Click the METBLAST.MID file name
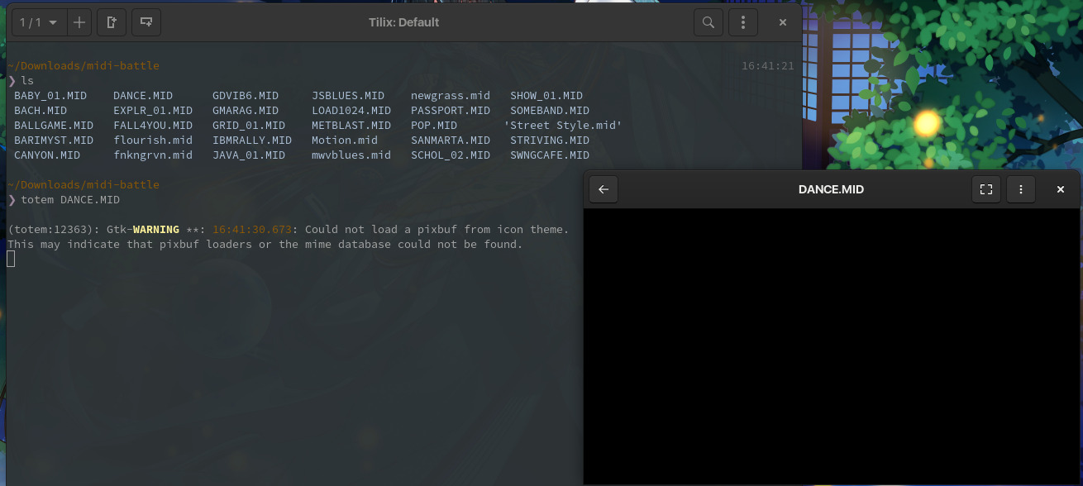The height and width of the screenshot is (486, 1083). coord(351,126)
